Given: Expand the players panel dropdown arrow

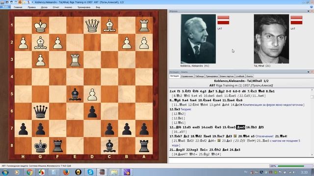Looking at the screenshot, I should [x=309, y=11].
